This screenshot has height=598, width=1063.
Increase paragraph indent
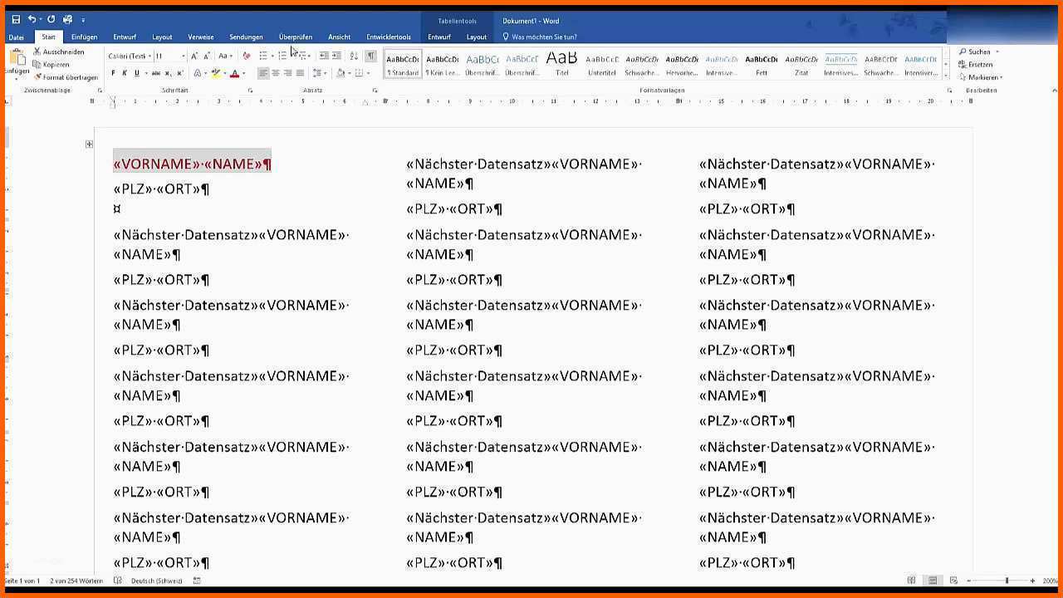[x=336, y=56]
